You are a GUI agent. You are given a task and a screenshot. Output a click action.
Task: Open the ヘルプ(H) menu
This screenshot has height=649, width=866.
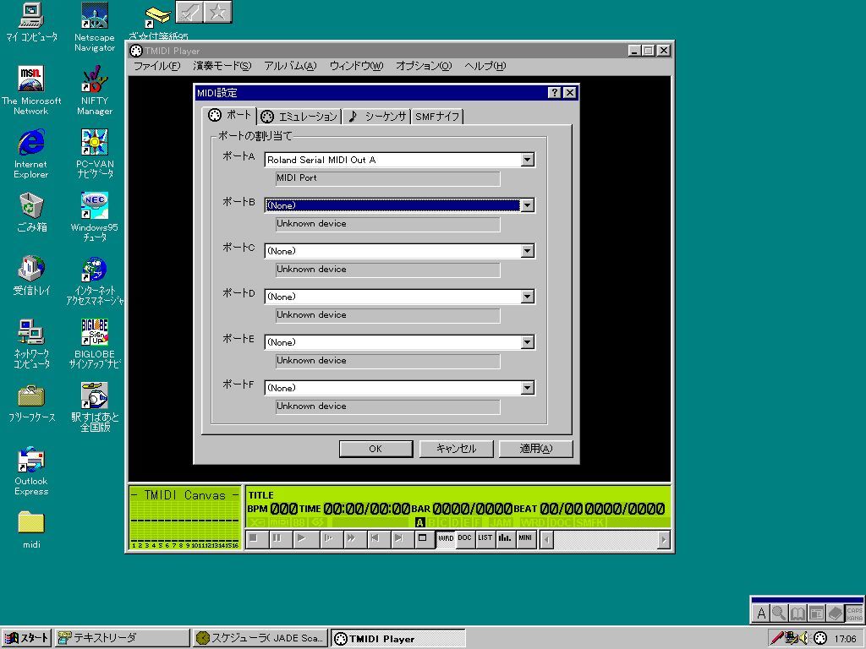pyautogui.click(x=485, y=66)
